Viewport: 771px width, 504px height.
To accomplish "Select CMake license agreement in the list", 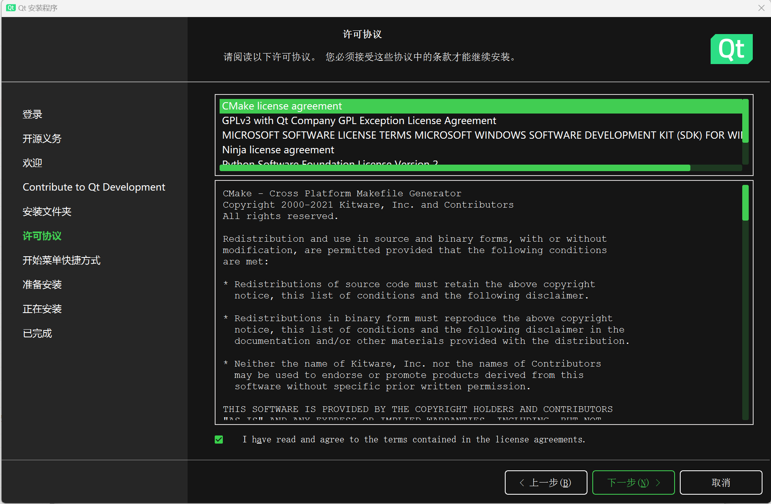I will (481, 106).
